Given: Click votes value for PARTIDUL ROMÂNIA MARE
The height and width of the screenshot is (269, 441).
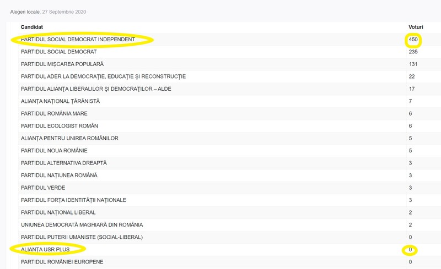Looking at the screenshot, I should (410, 113).
